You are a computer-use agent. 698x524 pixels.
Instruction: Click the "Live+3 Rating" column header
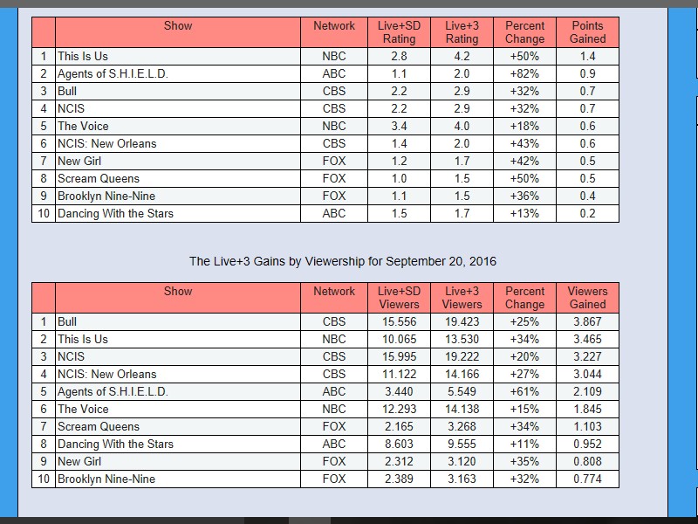point(462,32)
